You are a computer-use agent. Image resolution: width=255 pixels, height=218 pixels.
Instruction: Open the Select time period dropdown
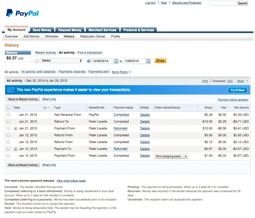(x=61, y=60)
